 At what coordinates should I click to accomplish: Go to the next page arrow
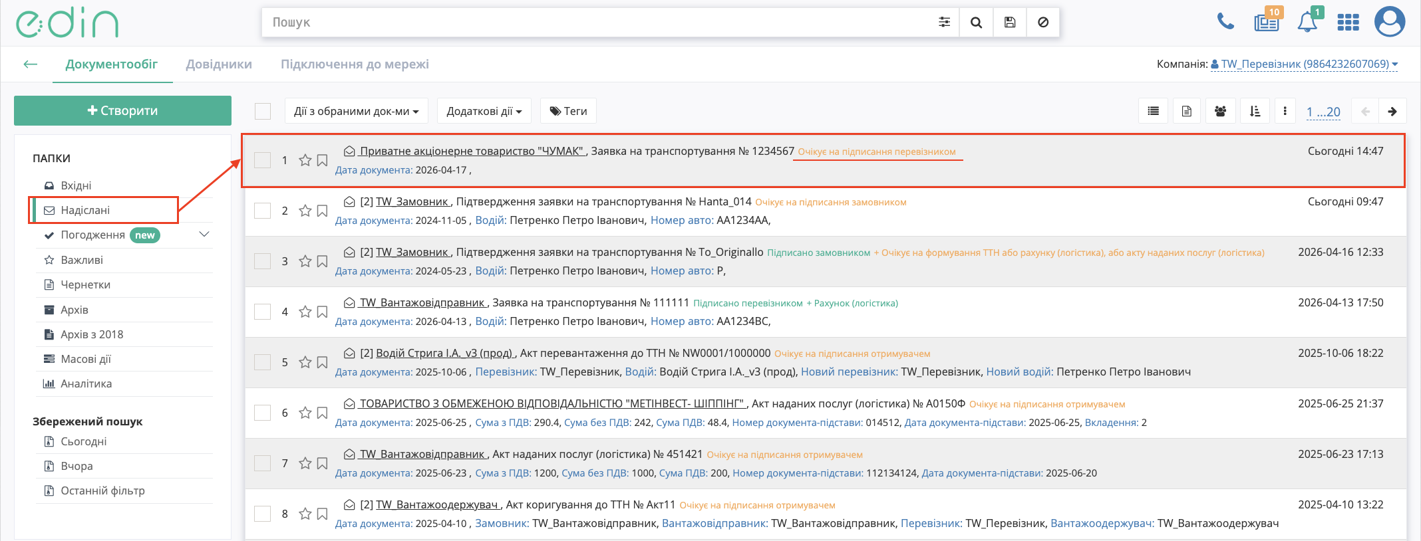click(x=1392, y=111)
